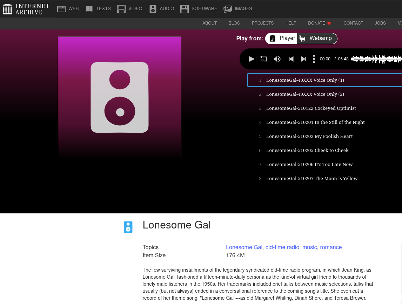Open the Texts book icon

pyautogui.click(x=89, y=9)
